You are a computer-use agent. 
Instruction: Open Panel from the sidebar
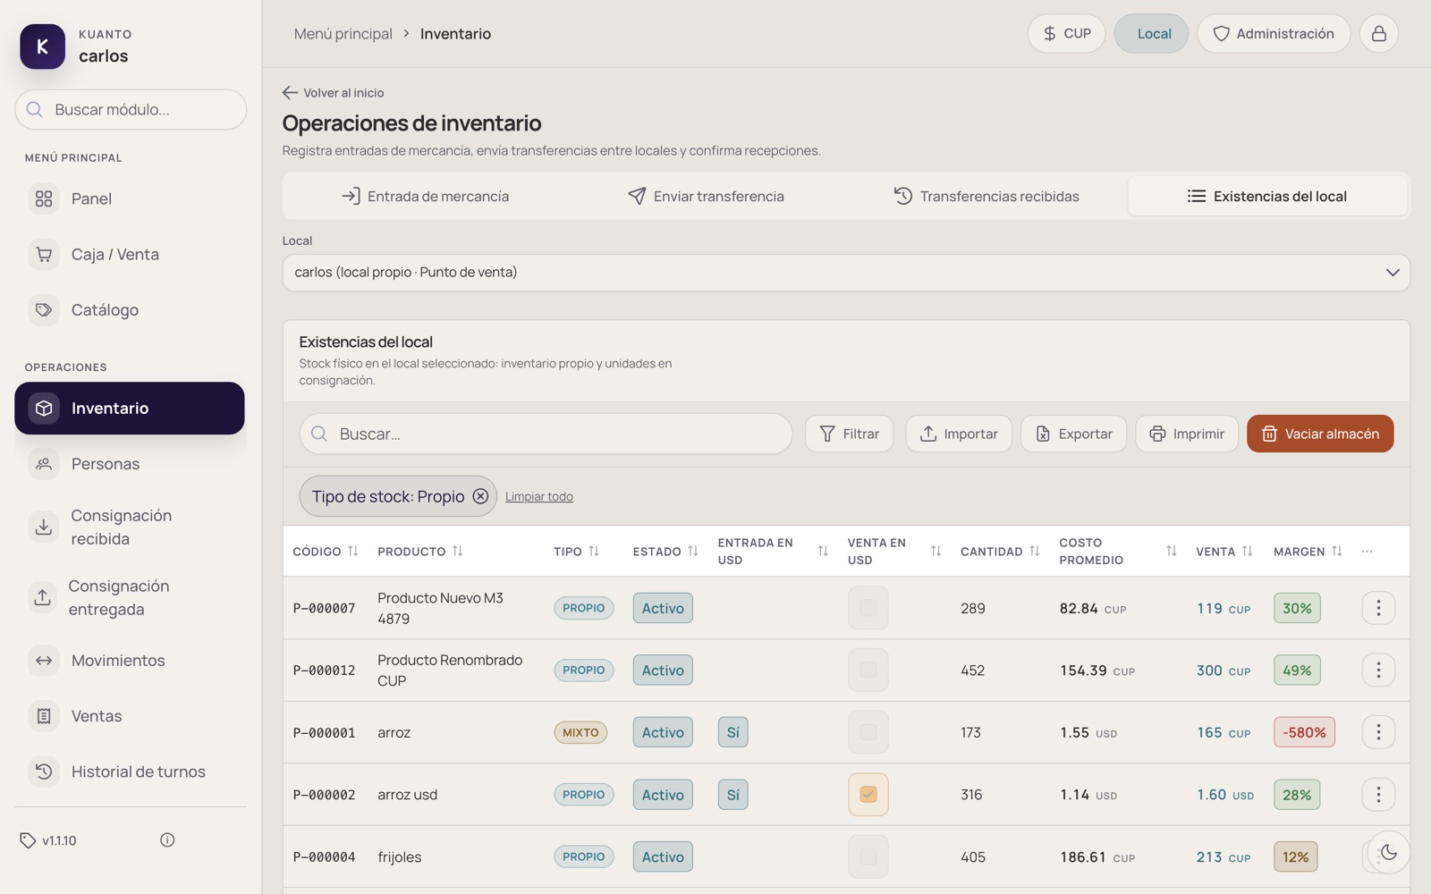(130, 198)
